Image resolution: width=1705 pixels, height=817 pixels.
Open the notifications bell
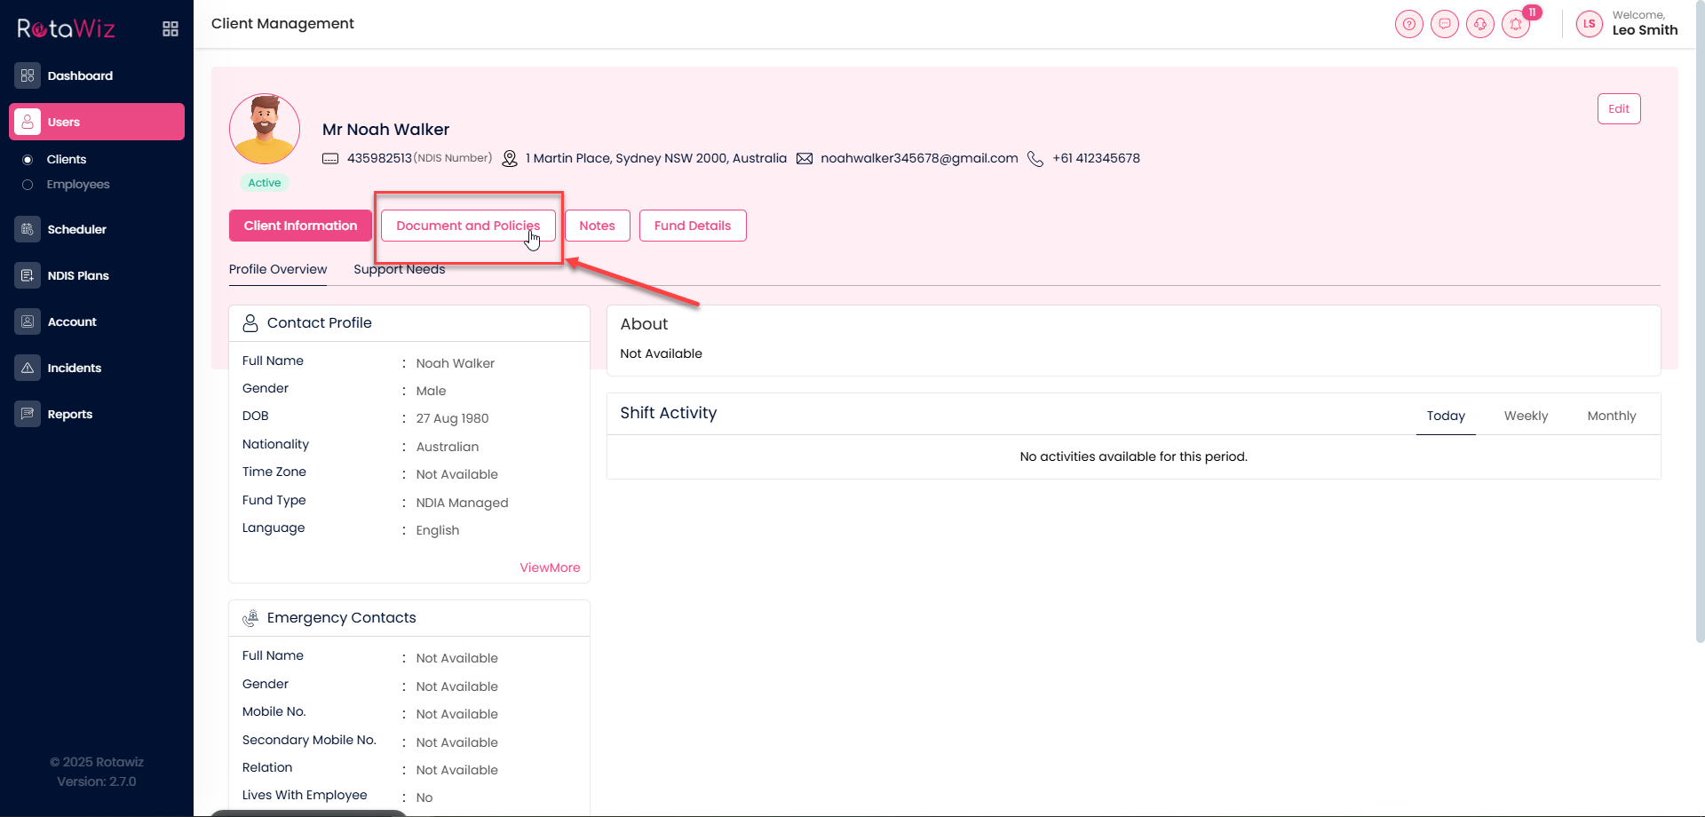tap(1516, 24)
